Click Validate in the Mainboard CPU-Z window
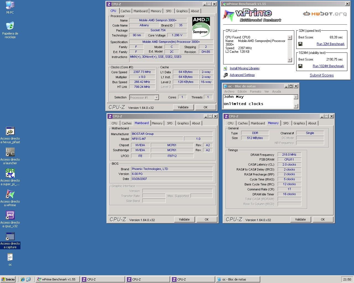Screen dimensions: 354x283 tap(184, 219)
